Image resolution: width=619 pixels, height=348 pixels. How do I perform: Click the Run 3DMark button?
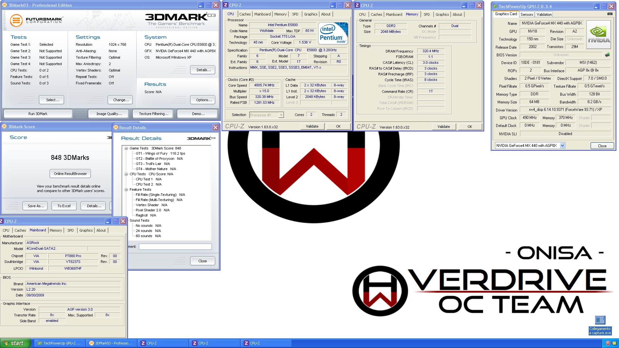click(38, 114)
